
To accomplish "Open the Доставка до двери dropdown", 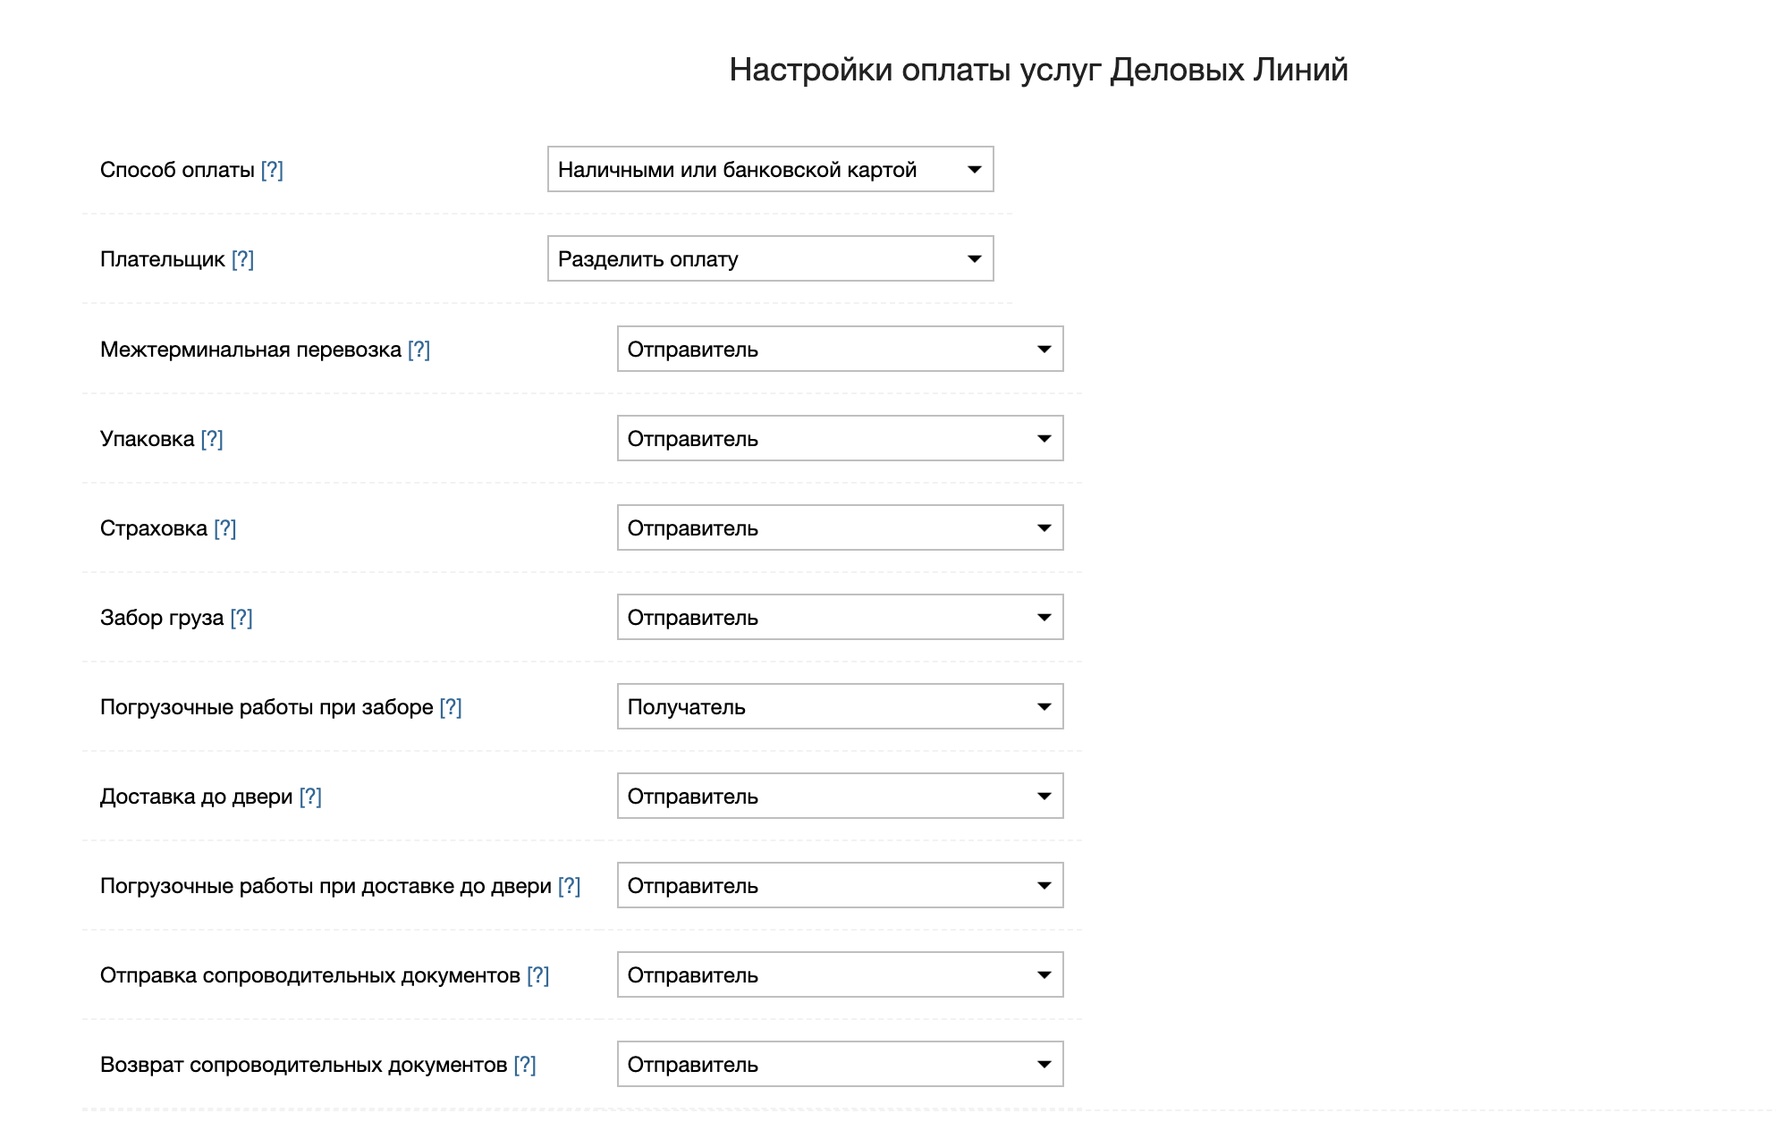I will click(840, 797).
